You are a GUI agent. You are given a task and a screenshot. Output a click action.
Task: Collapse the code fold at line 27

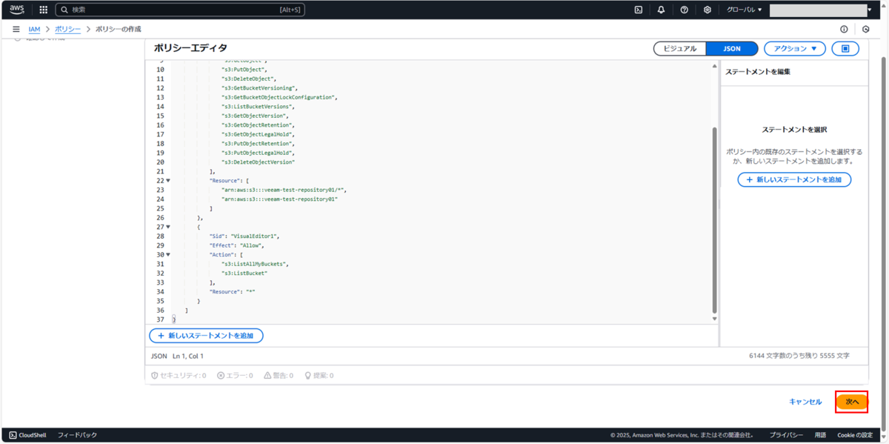(x=168, y=227)
